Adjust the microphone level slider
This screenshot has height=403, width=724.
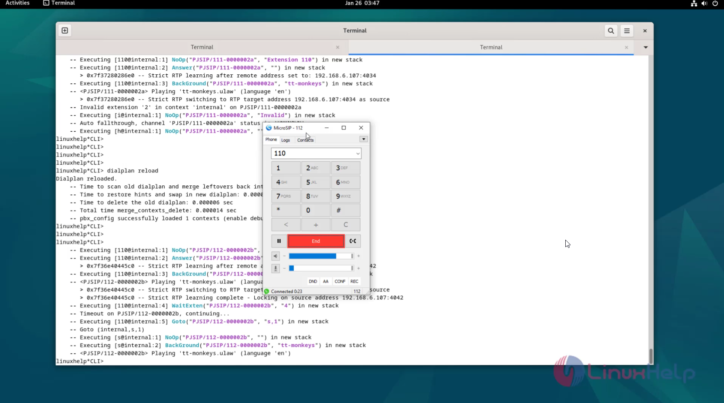click(321, 268)
